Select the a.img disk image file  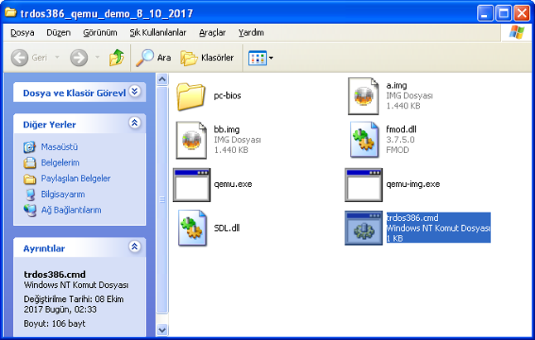click(x=363, y=96)
